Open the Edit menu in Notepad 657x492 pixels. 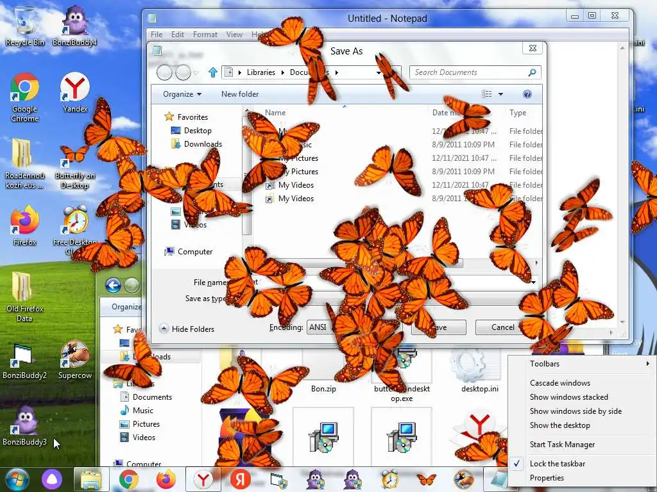pos(178,35)
